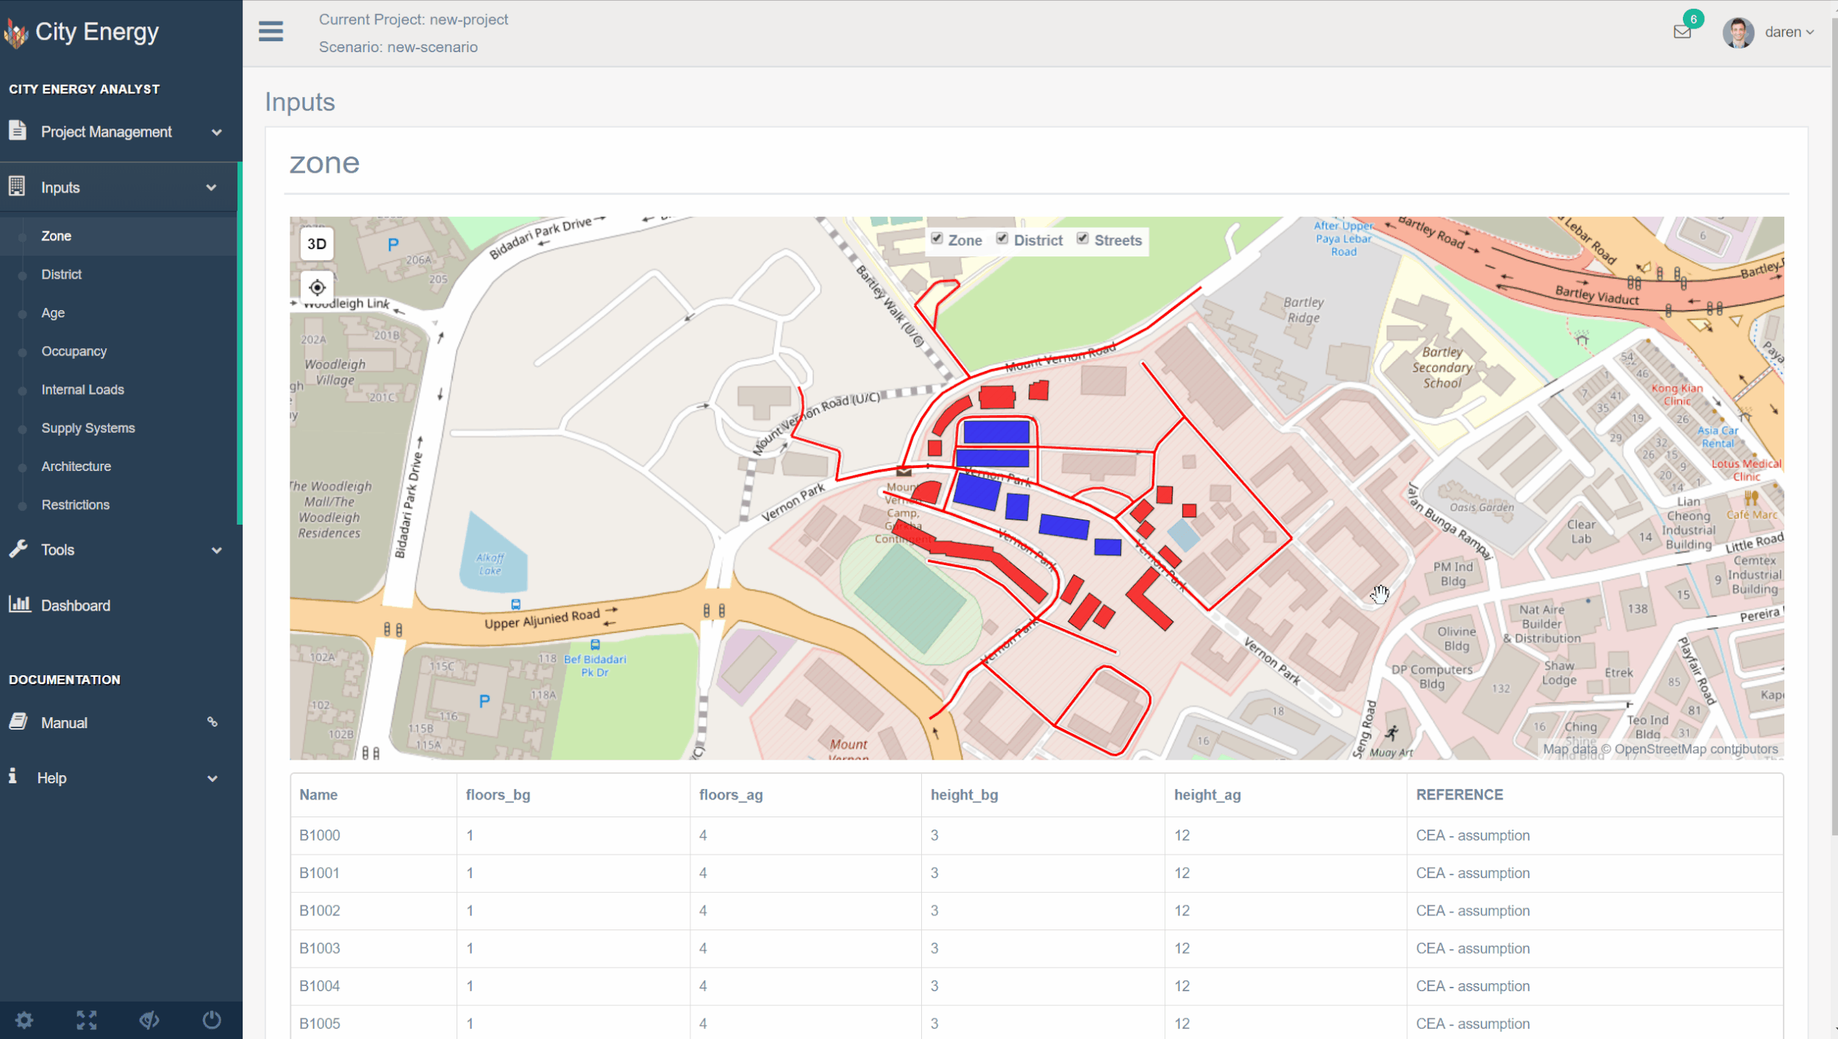Image resolution: width=1838 pixels, height=1039 pixels.
Task: Select Occupancy in the Inputs submenu
Action: click(x=74, y=351)
